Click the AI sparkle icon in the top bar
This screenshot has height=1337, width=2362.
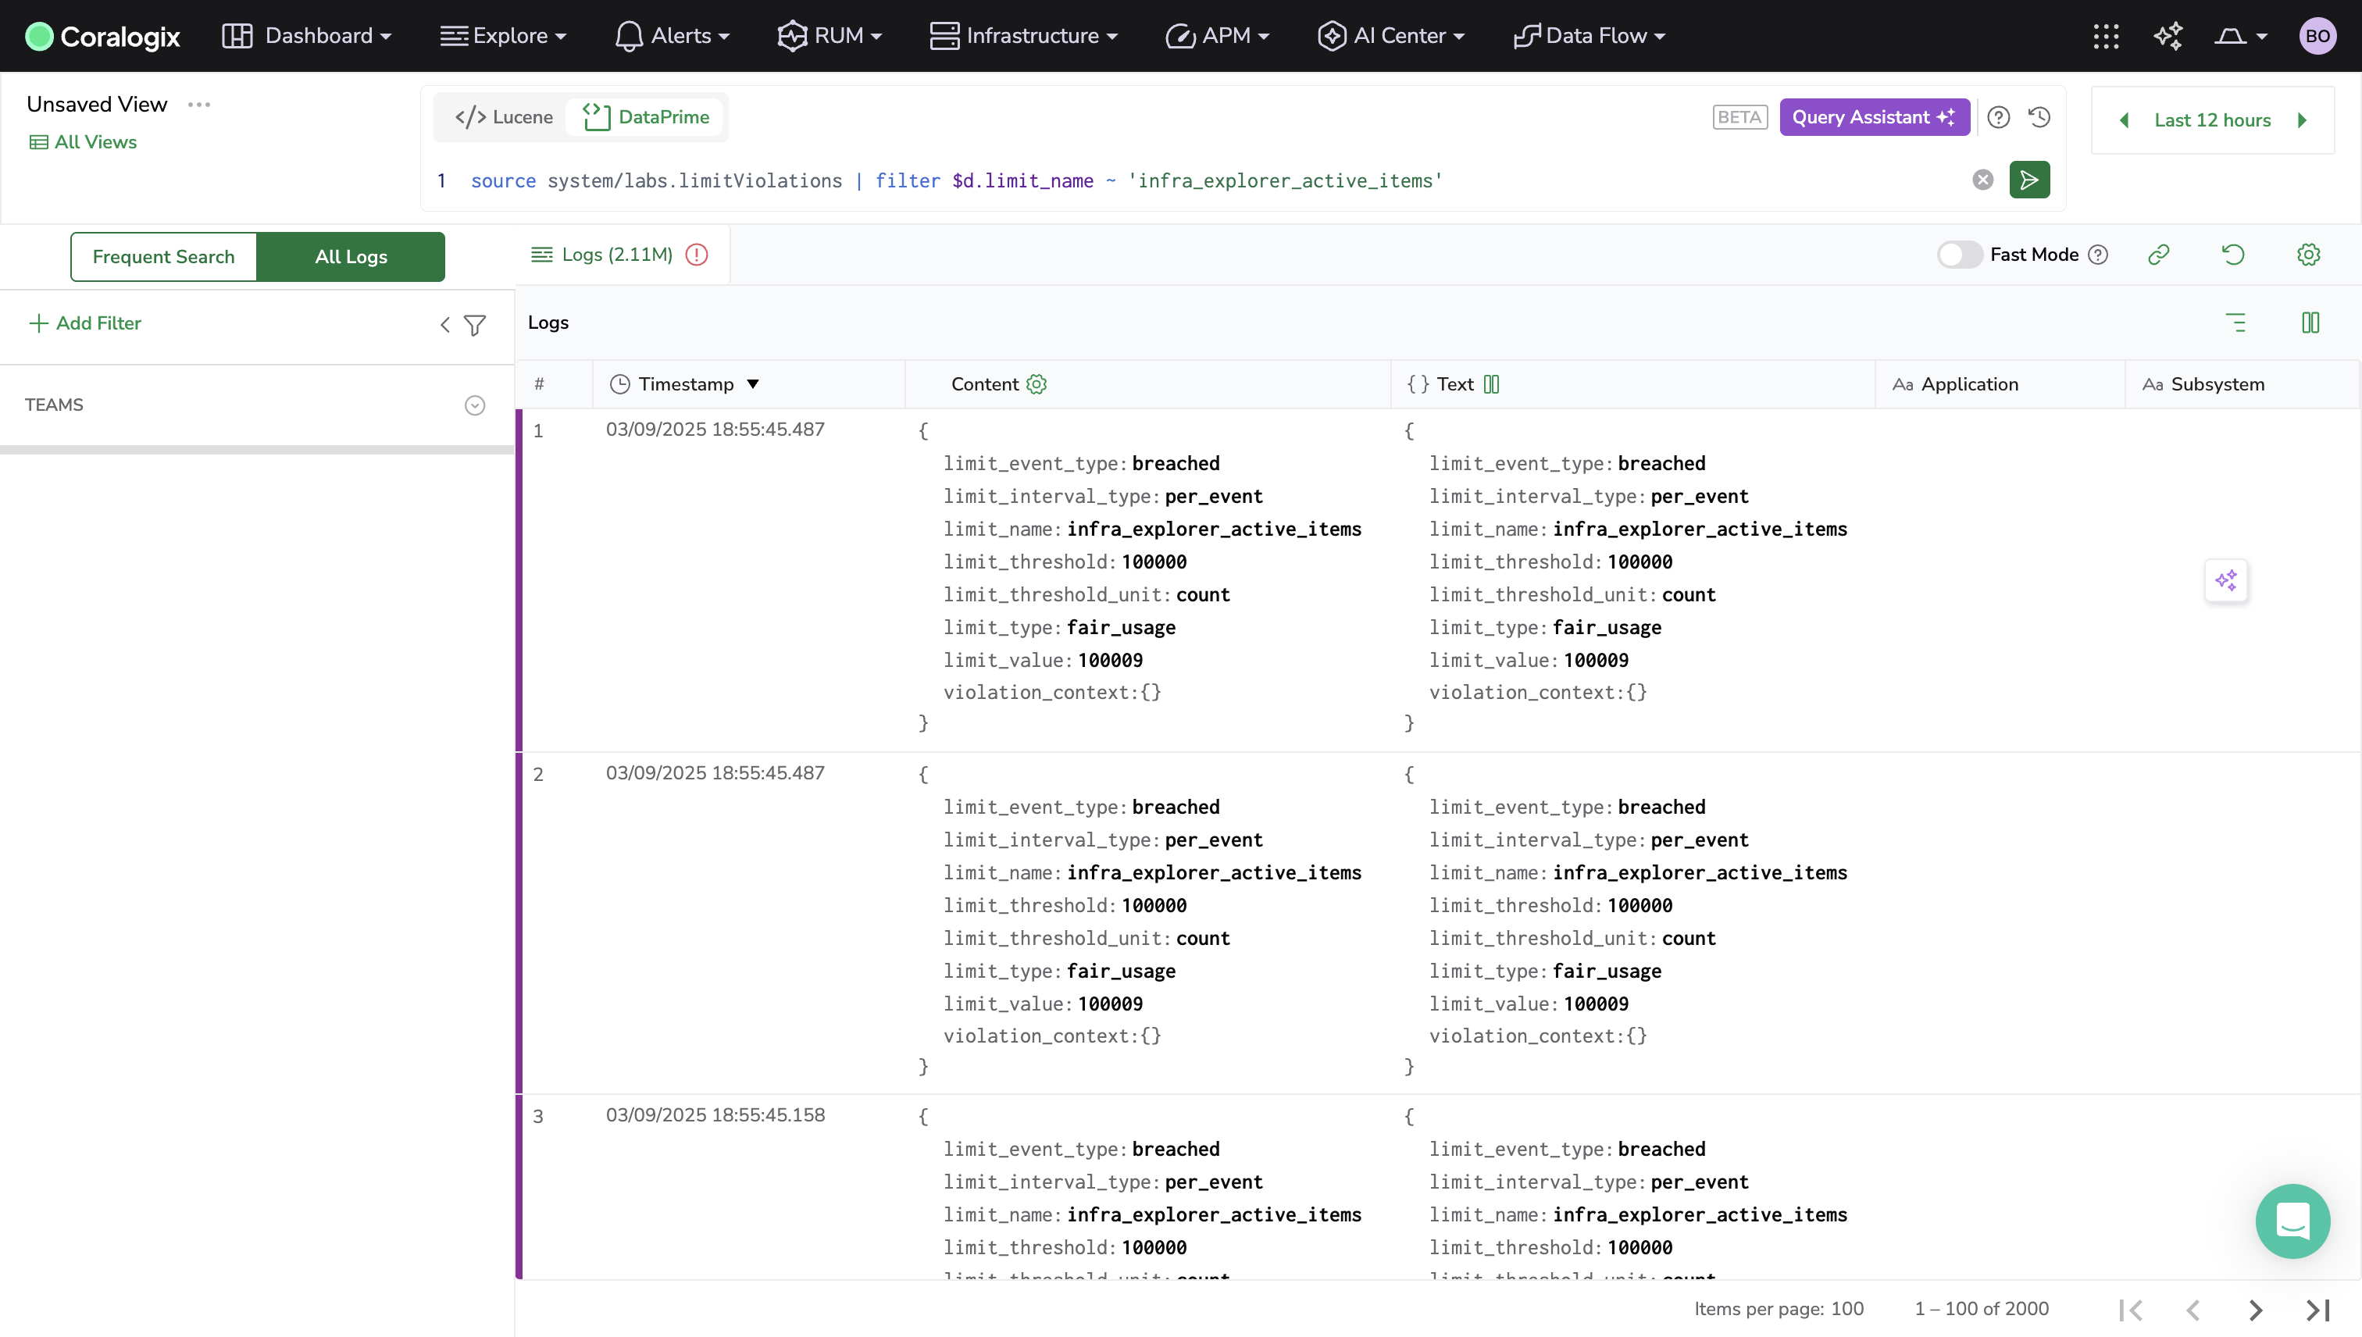coord(2168,36)
